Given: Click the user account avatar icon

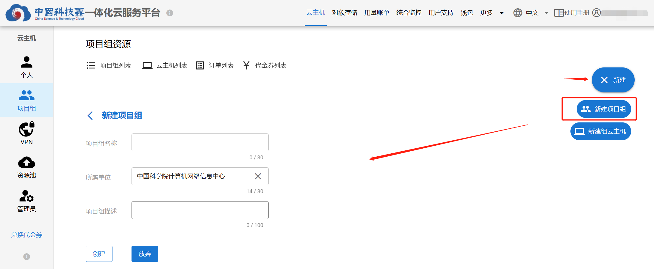Looking at the screenshot, I should click(597, 13).
